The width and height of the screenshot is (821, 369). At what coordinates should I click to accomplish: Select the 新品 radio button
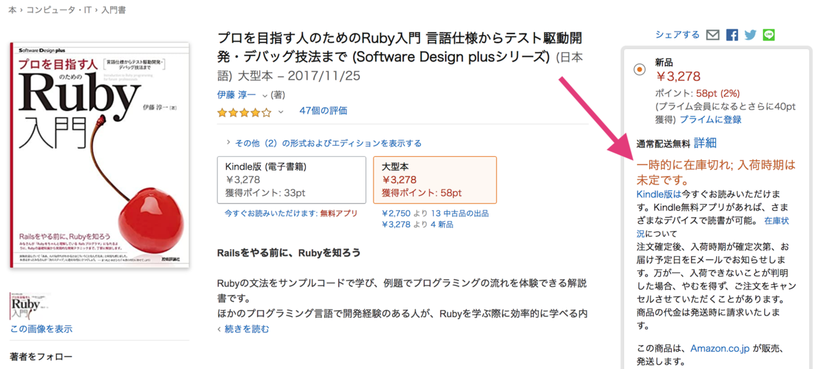(x=639, y=68)
